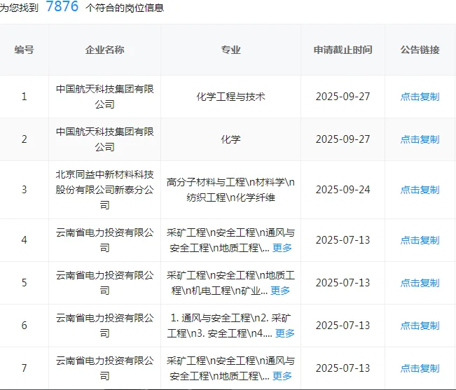The width and height of the screenshot is (456, 390).
Task: Select deadline 2025-07-13 in row 6
Action: (343, 326)
